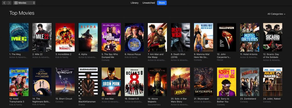Click the '15. Short Circuit' title
292x108 pixels.
(64, 99)
